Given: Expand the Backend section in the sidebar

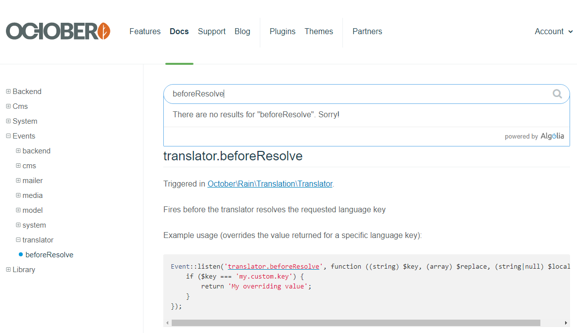Looking at the screenshot, I should point(7,91).
